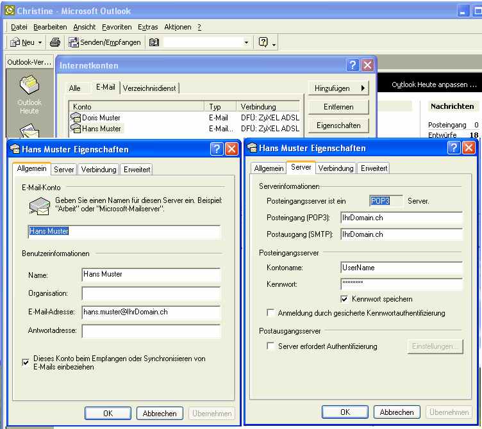Open the Bearbeiten menu

[50, 27]
